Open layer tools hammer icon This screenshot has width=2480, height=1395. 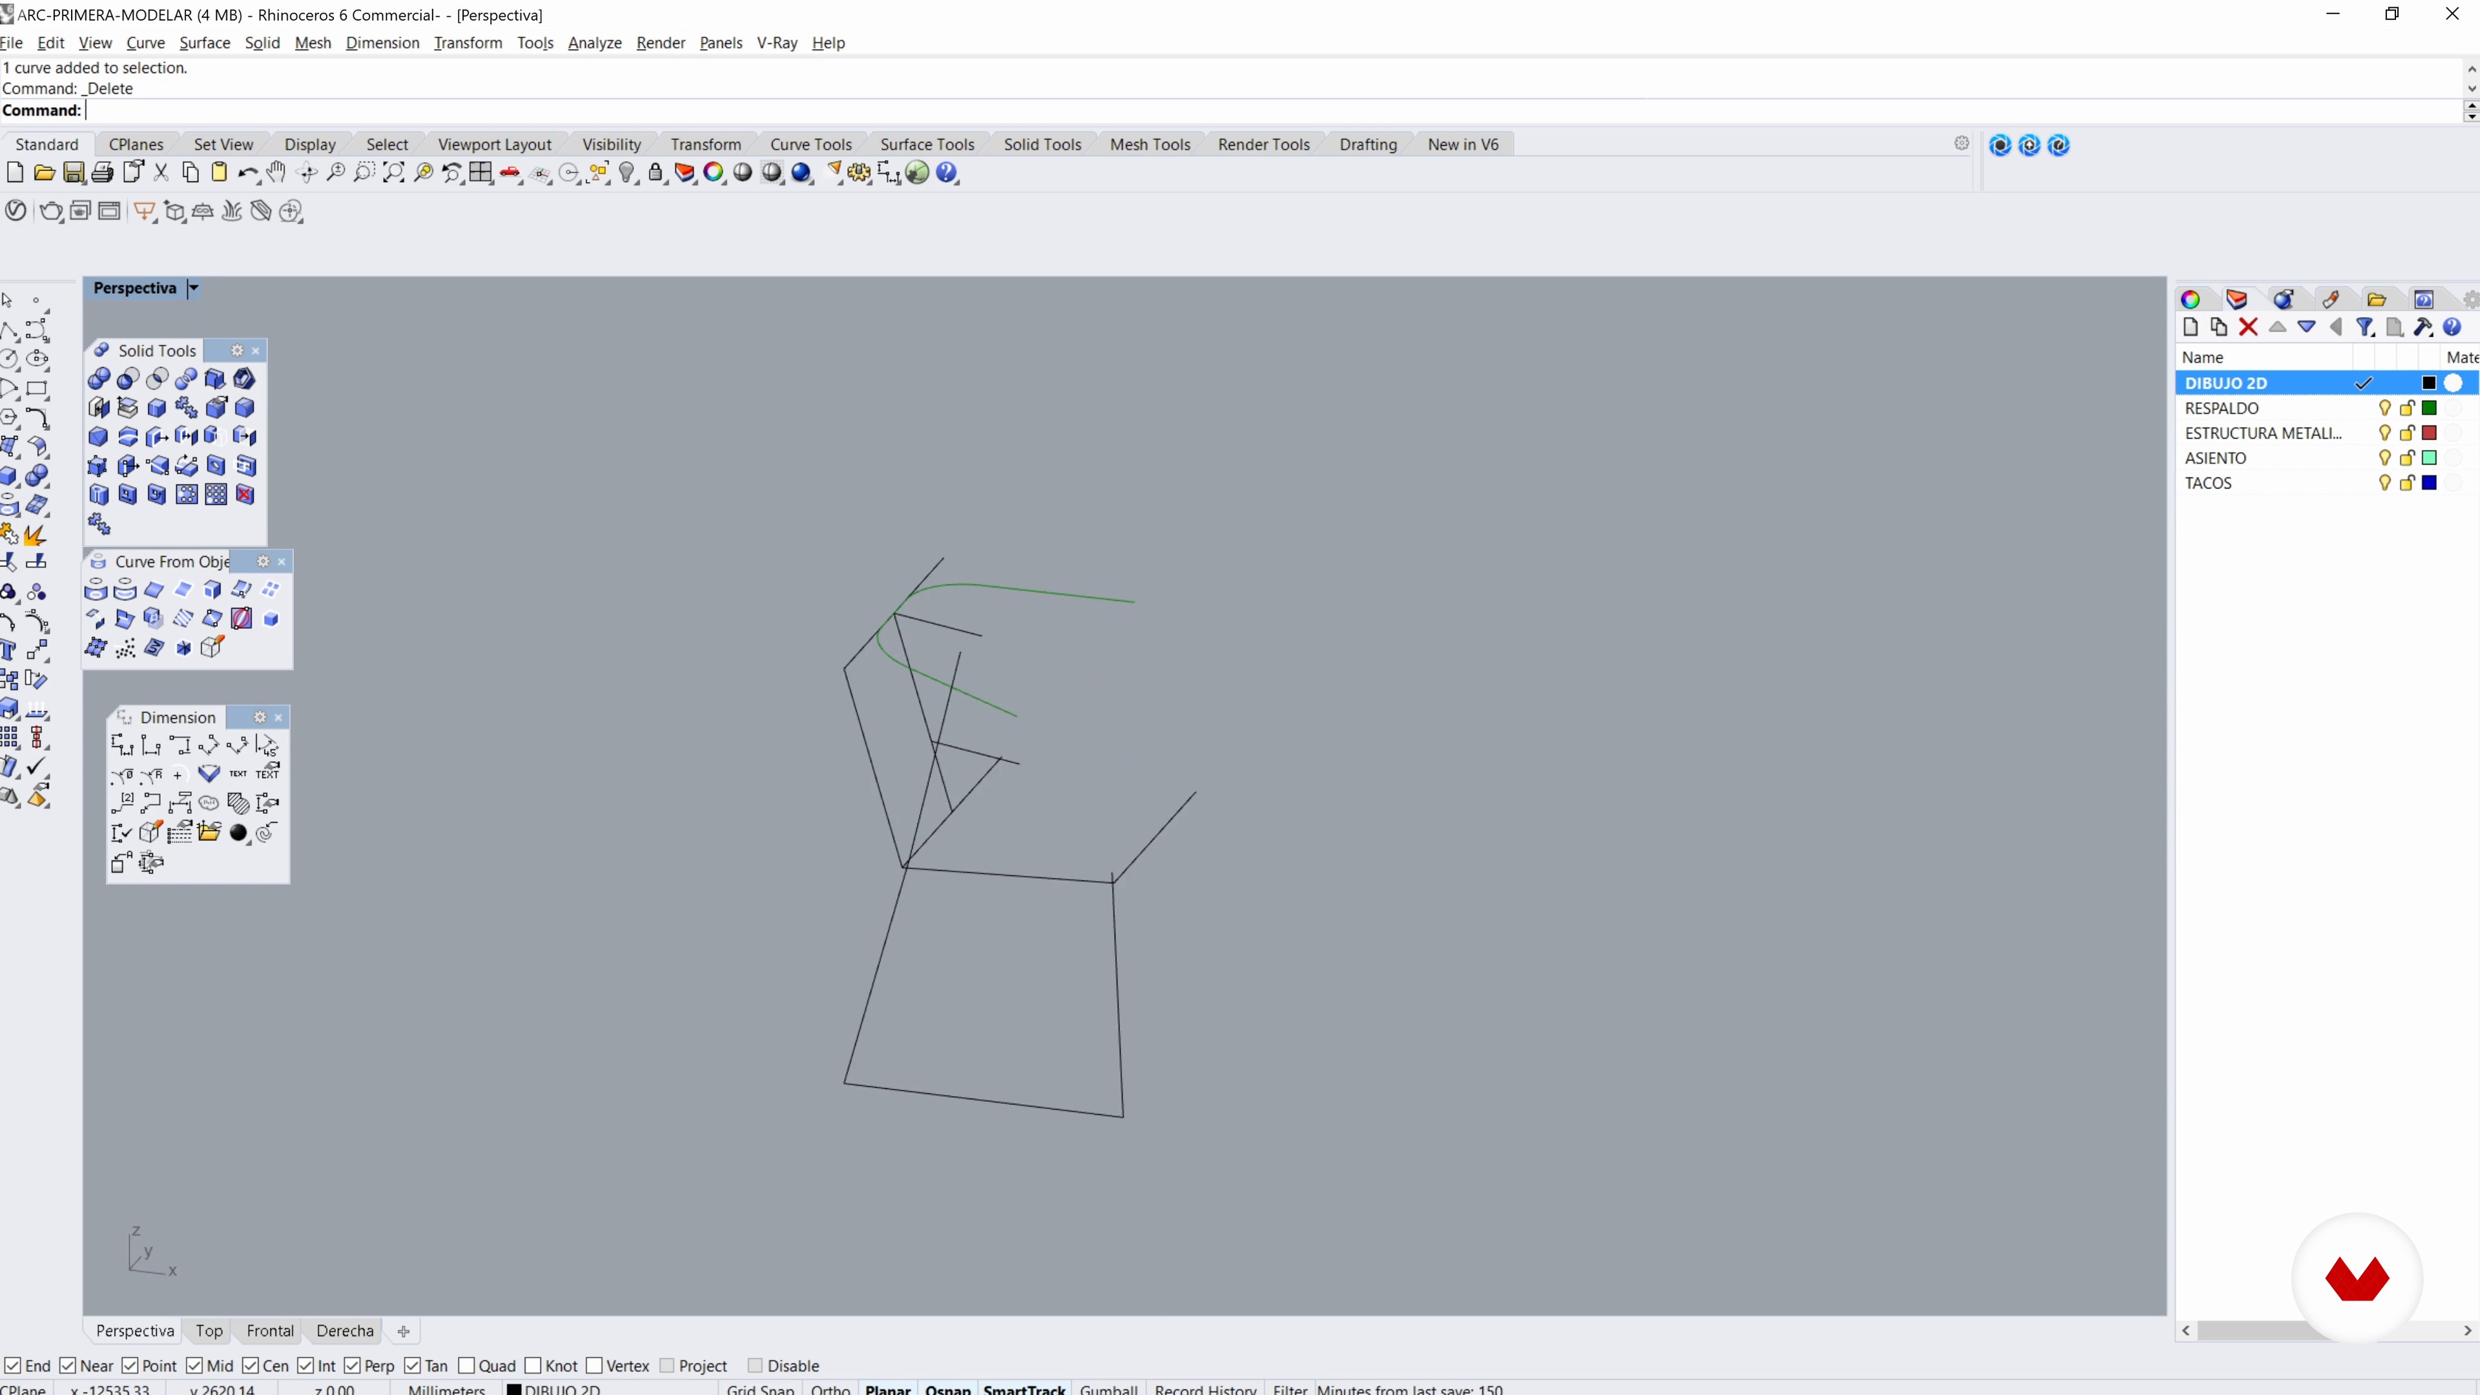[2423, 327]
